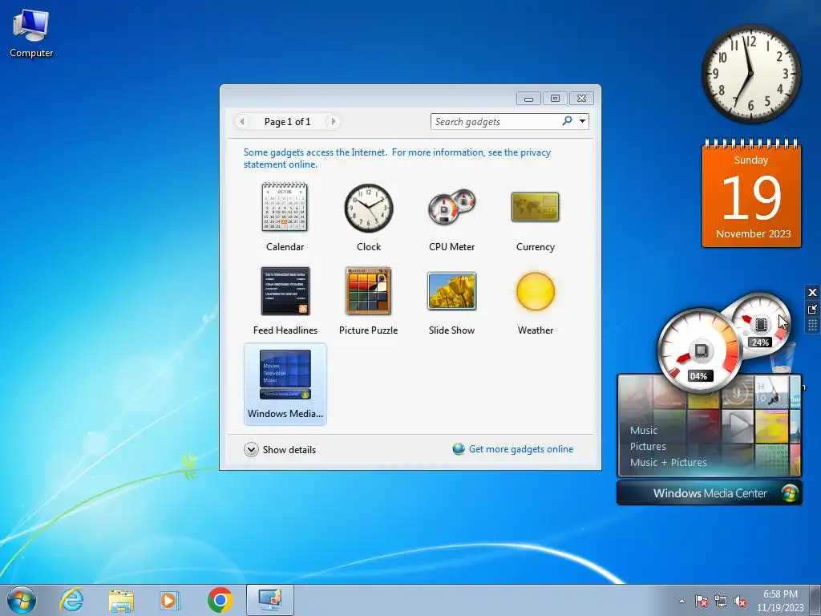Close the CPU Meter desktop gadget
This screenshot has width=821, height=616.
pyautogui.click(x=812, y=292)
